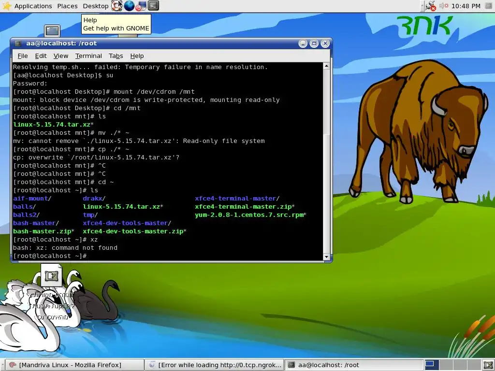Screen dimensions: 495x371
Task: Click the bash-master/ directory name
Action: [36, 223]
